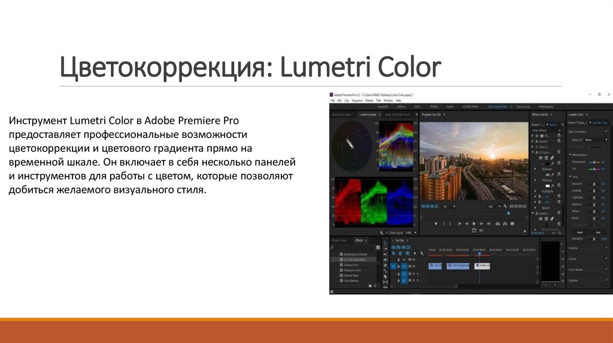Viewport: 613px width, 343px height.
Task: Open the 8 Bit scopes dropdown
Action: coord(411,232)
